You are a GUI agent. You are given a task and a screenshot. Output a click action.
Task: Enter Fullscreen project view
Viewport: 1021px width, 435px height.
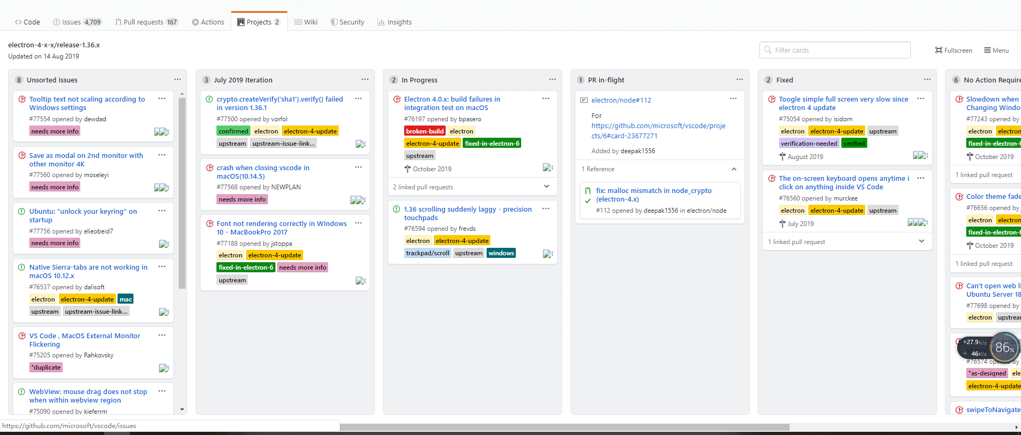(953, 50)
